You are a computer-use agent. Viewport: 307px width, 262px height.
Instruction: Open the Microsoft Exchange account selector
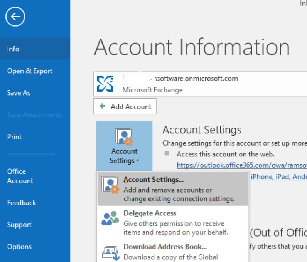(x=200, y=84)
